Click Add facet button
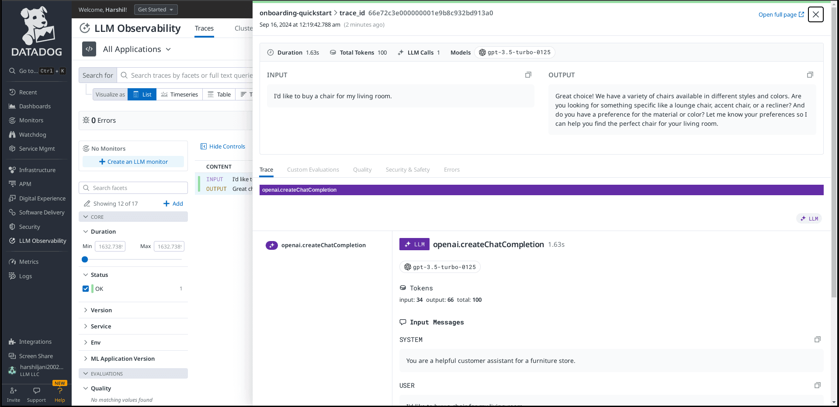 (x=173, y=203)
